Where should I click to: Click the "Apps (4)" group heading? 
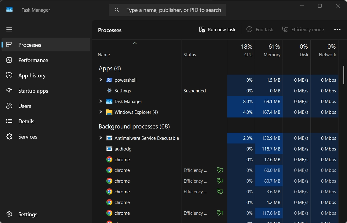(110, 68)
